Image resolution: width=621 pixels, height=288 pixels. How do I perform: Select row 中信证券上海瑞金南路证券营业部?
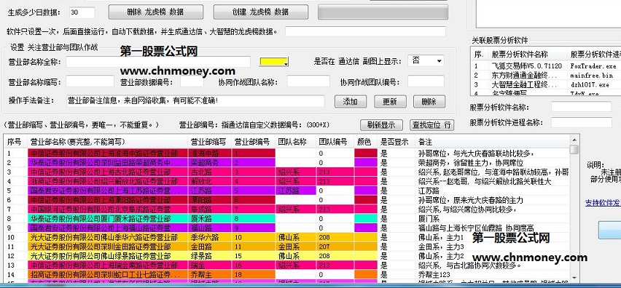click(287, 265)
